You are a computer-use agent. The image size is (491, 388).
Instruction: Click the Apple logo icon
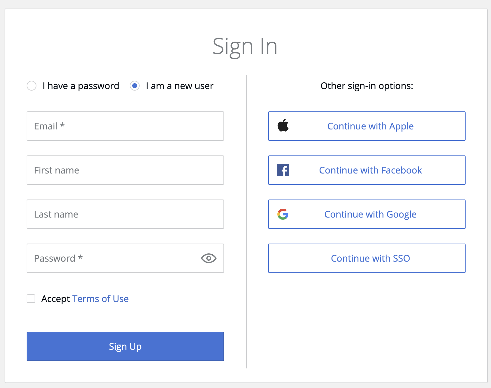click(283, 125)
